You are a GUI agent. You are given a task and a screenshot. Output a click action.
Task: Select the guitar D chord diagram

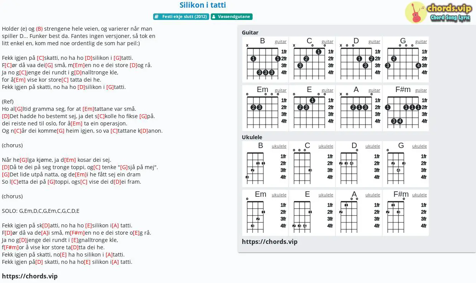pyautogui.click(x=359, y=59)
